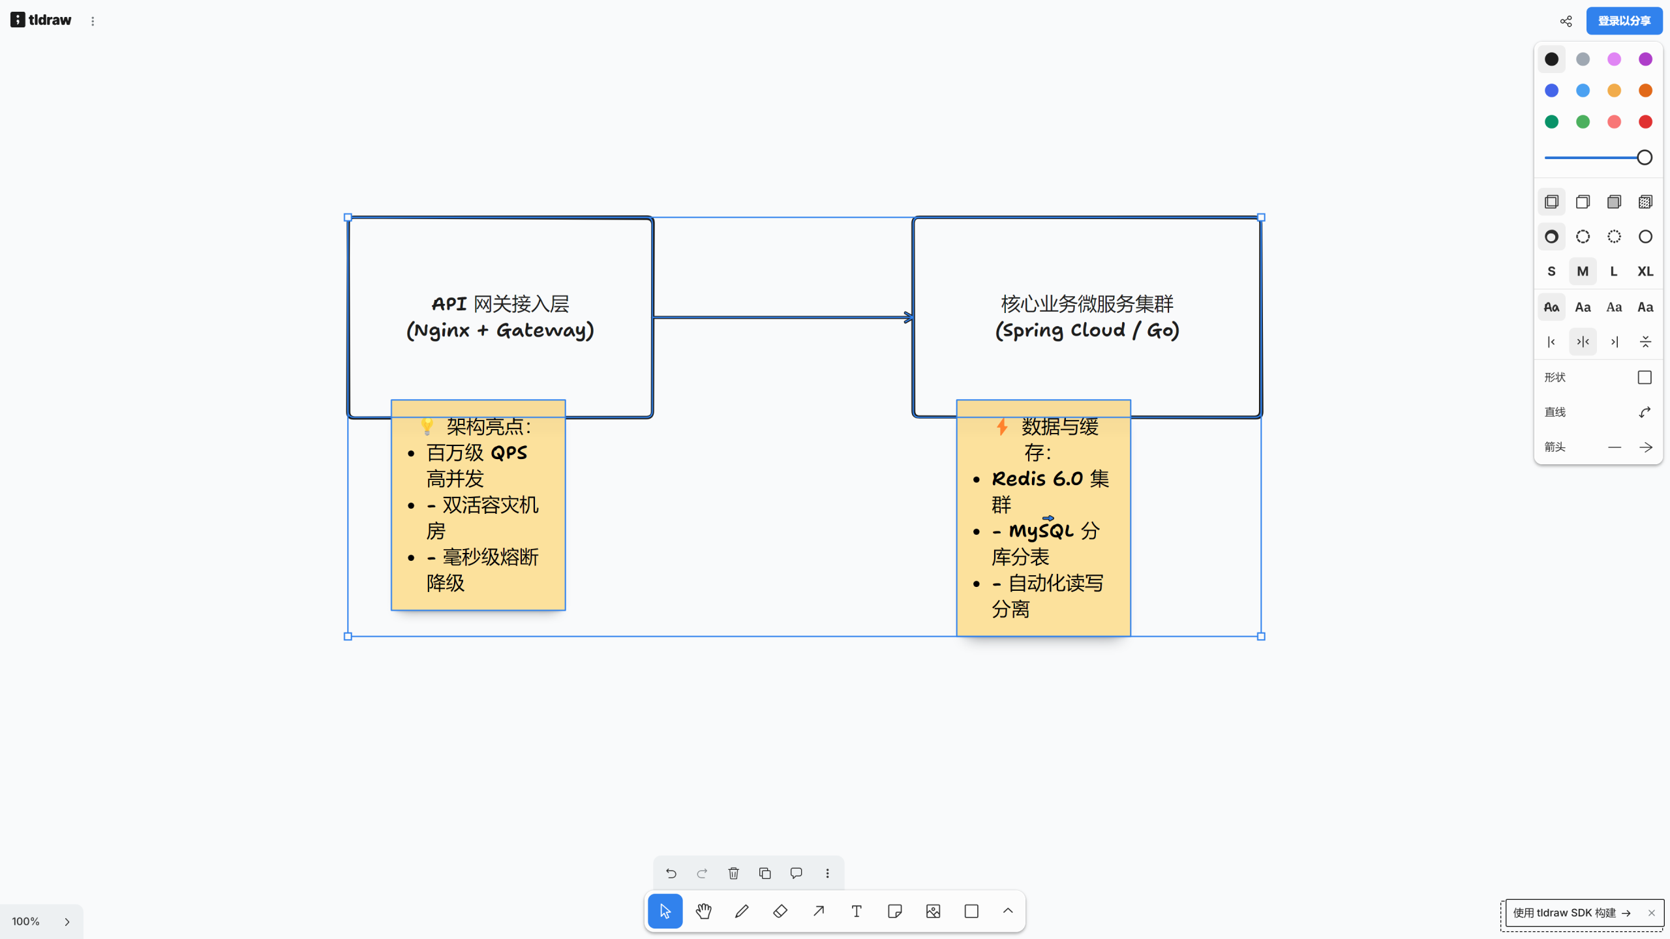Open the arrowhead end dropdown
The height and width of the screenshot is (939, 1670).
click(x=1645, y=447)
